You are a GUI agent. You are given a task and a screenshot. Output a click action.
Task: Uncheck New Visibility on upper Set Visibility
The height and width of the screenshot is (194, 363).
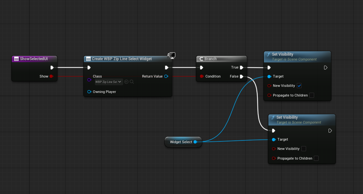pos(299,86)
